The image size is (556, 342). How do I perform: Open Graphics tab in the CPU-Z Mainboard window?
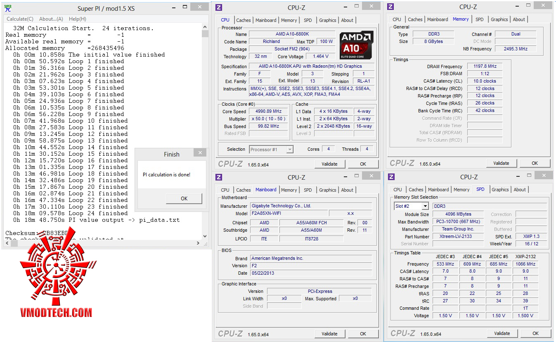[328, 190]
